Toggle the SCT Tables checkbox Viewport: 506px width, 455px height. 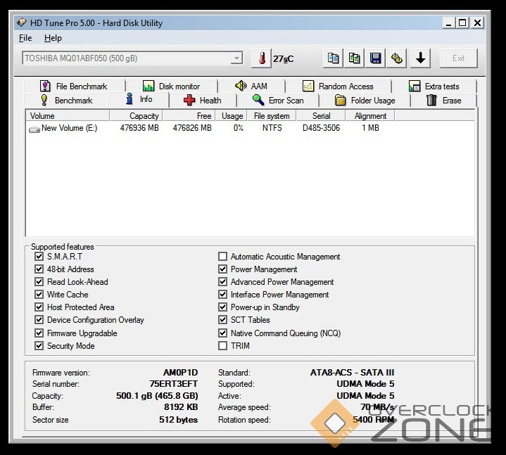tap(222, 319)
